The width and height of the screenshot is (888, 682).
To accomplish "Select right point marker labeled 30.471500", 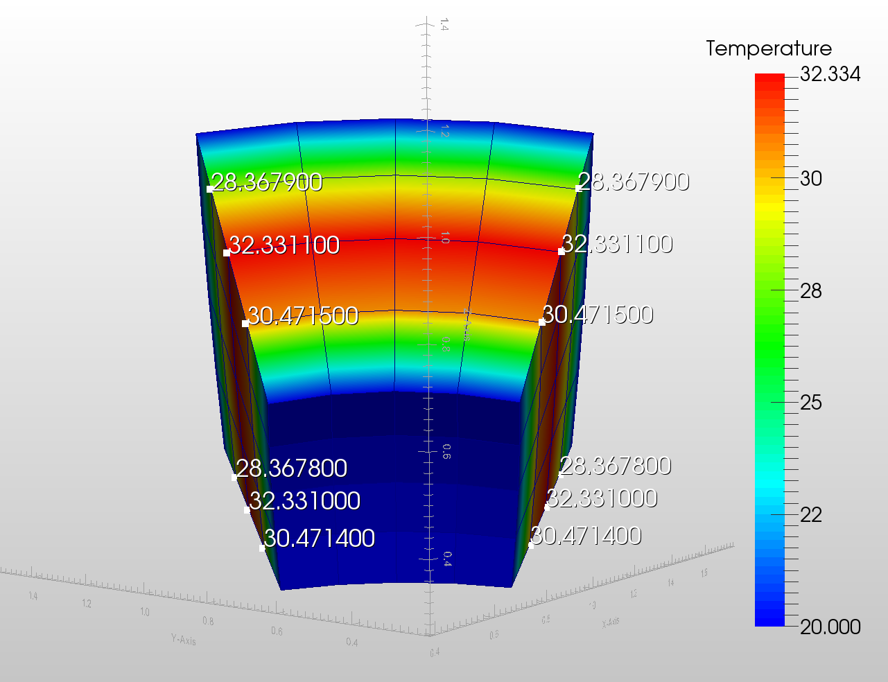I will pyautogui.click(x=542, y=322).
